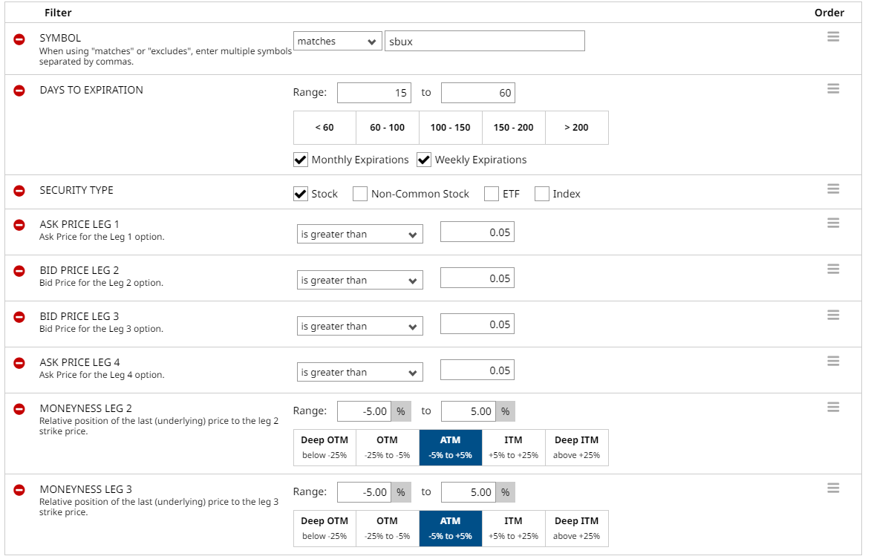Remove the MONEYNESS LEG 3 filter

[19, 490]
